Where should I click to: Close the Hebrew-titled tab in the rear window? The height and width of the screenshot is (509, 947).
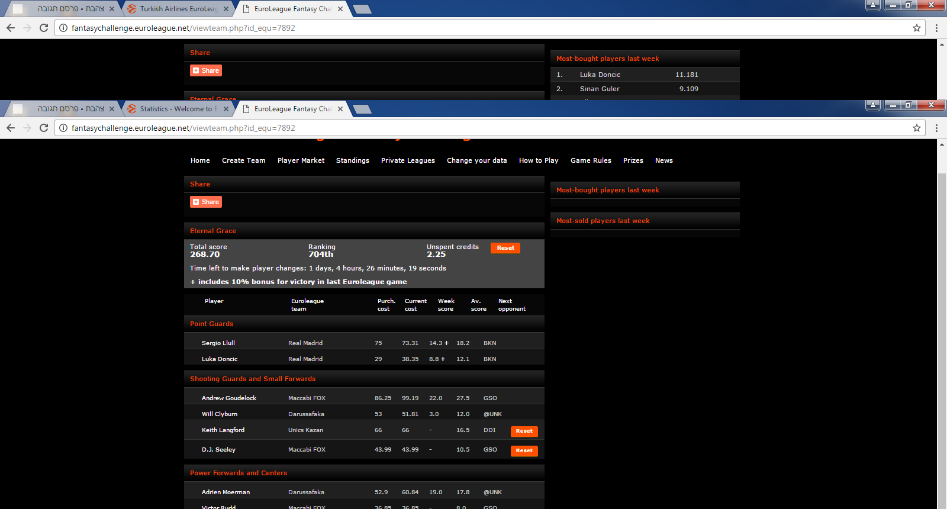112,9
